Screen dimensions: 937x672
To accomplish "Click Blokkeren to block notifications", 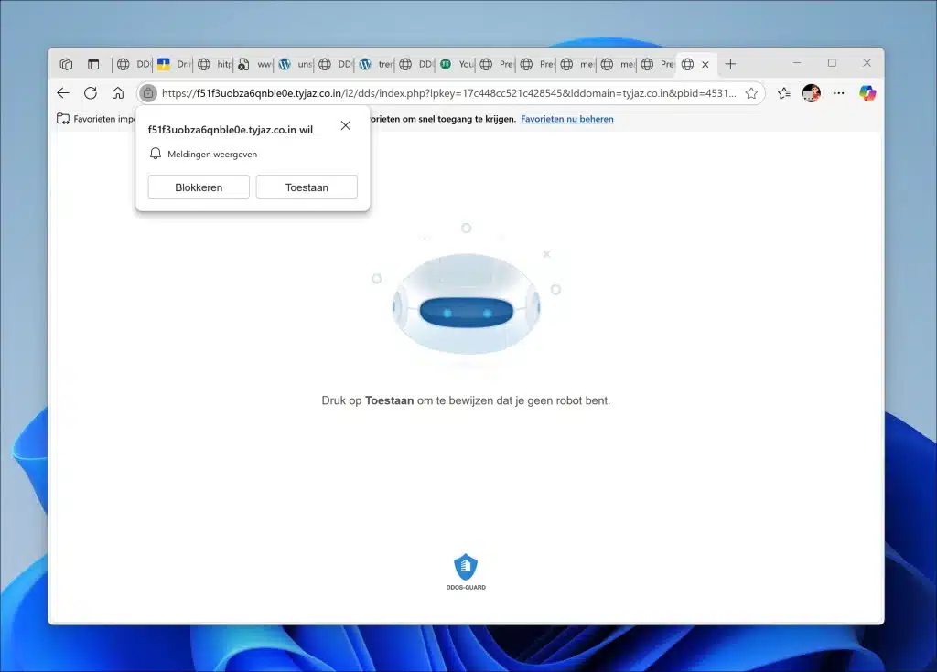I will point(199,187).
